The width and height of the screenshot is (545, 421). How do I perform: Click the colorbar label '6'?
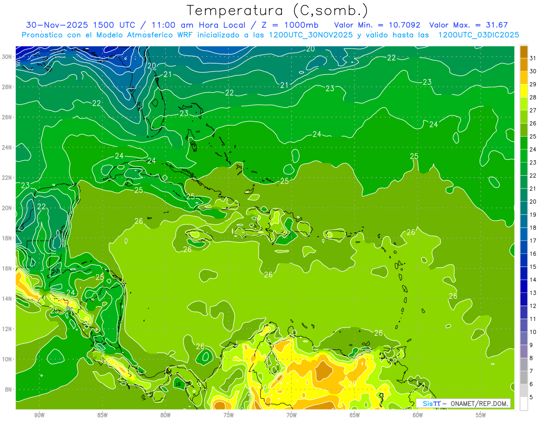531,384
